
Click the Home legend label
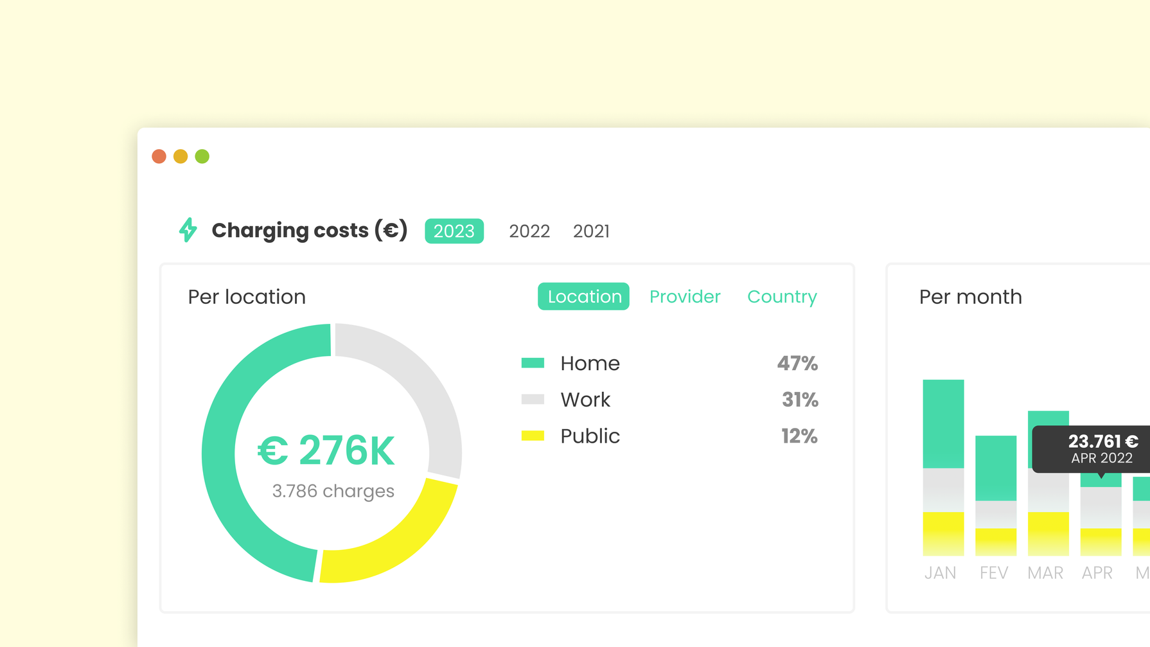pyautogui.click(x=590, y=363)
